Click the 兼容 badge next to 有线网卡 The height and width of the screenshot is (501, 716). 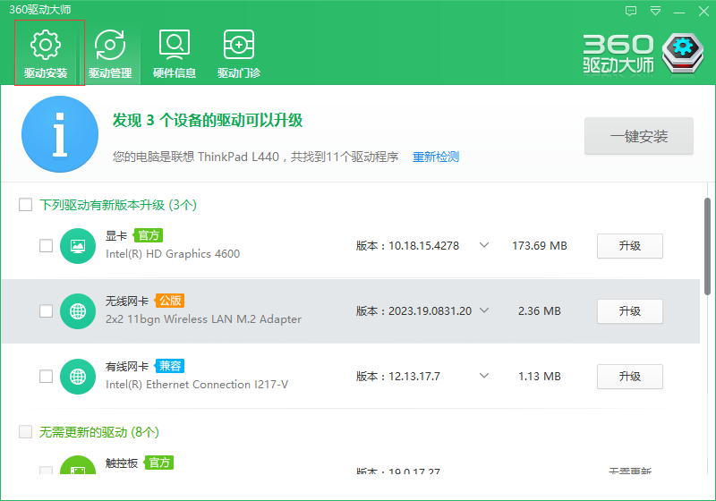coord(169,366)
